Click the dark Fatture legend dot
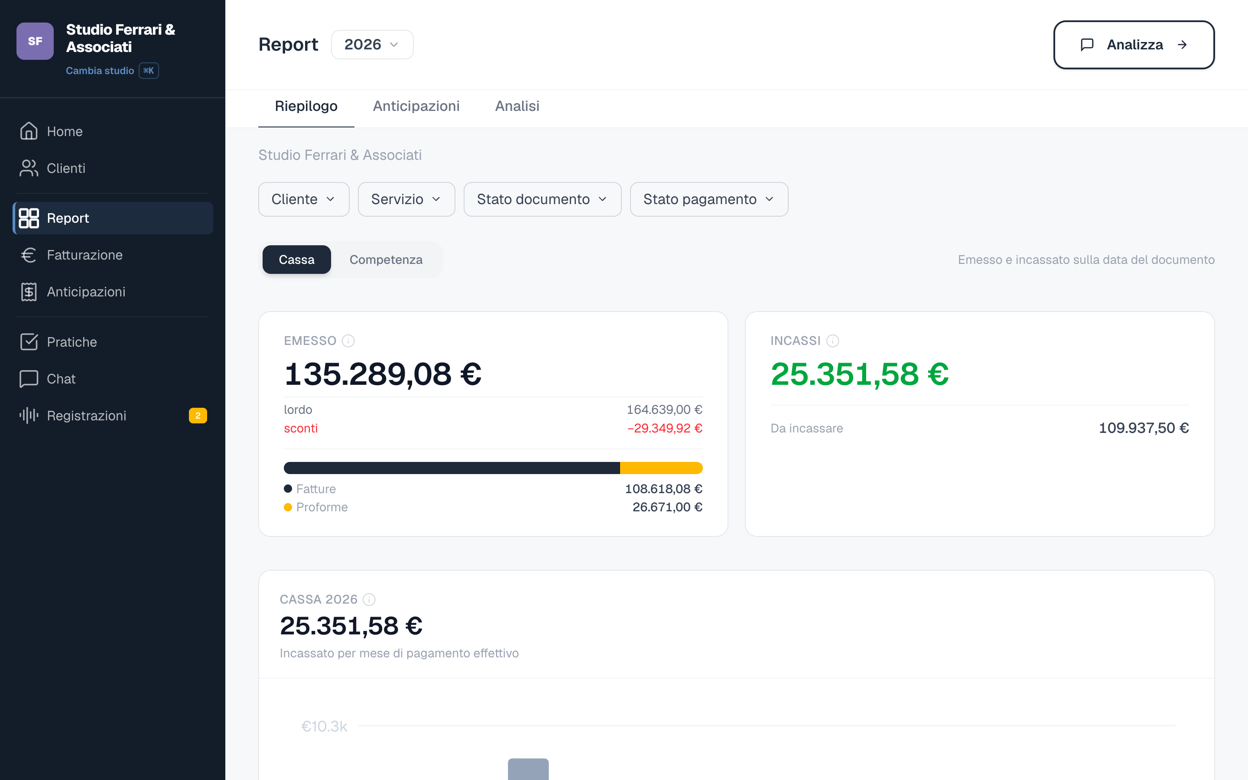Screen dimensions: 1248x780 288,488
